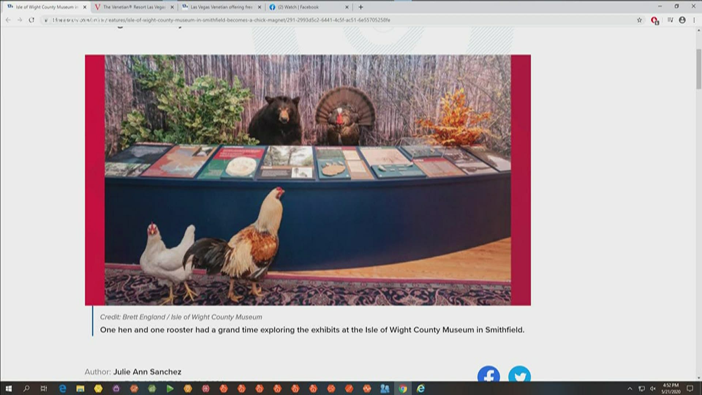Close the Las Vegas Venetian offering tab

click(x=260, y=7)
